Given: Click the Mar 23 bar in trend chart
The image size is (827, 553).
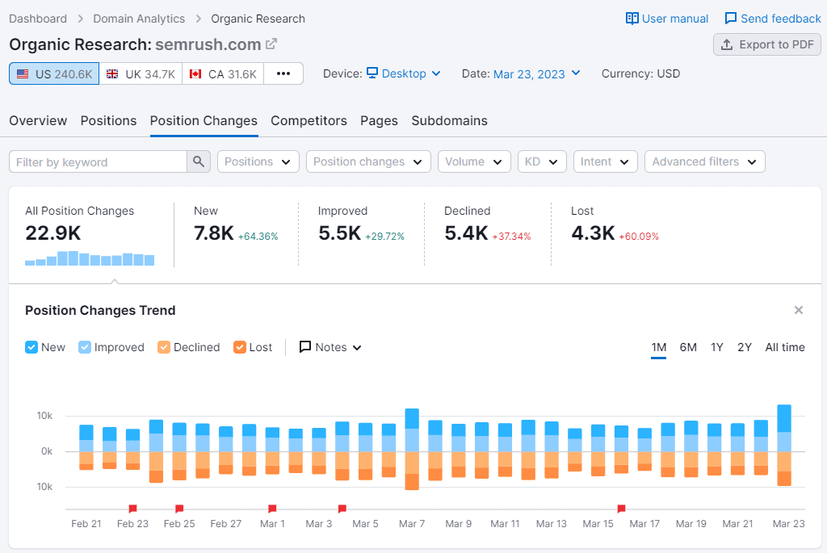Looking at the screenshot, I should pos(784,445).
